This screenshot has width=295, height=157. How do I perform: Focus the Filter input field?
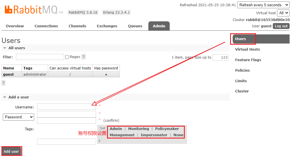40,57
